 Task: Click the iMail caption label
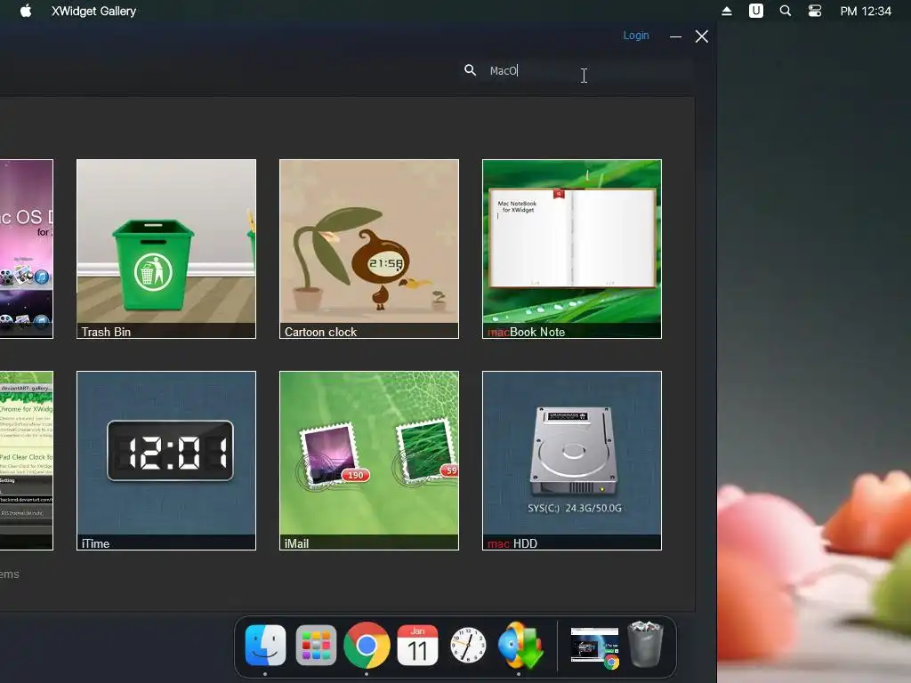[x=296, y=543]
